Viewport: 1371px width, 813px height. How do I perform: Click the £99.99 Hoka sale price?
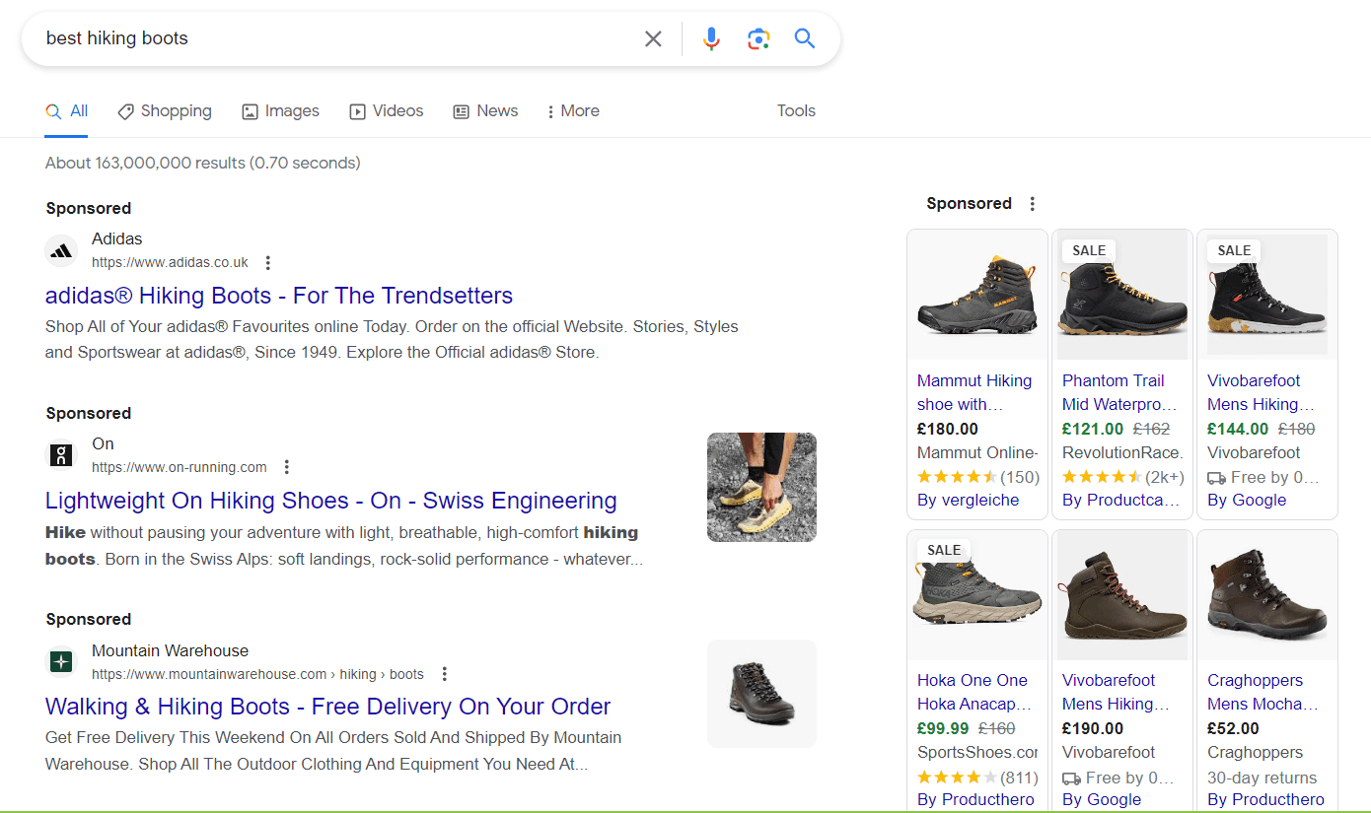[x=943, y=728]
